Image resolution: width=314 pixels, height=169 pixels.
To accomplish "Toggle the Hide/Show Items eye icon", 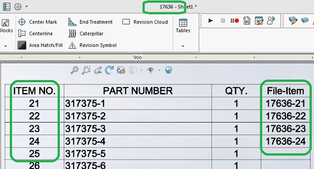I will tap(151, 70).
